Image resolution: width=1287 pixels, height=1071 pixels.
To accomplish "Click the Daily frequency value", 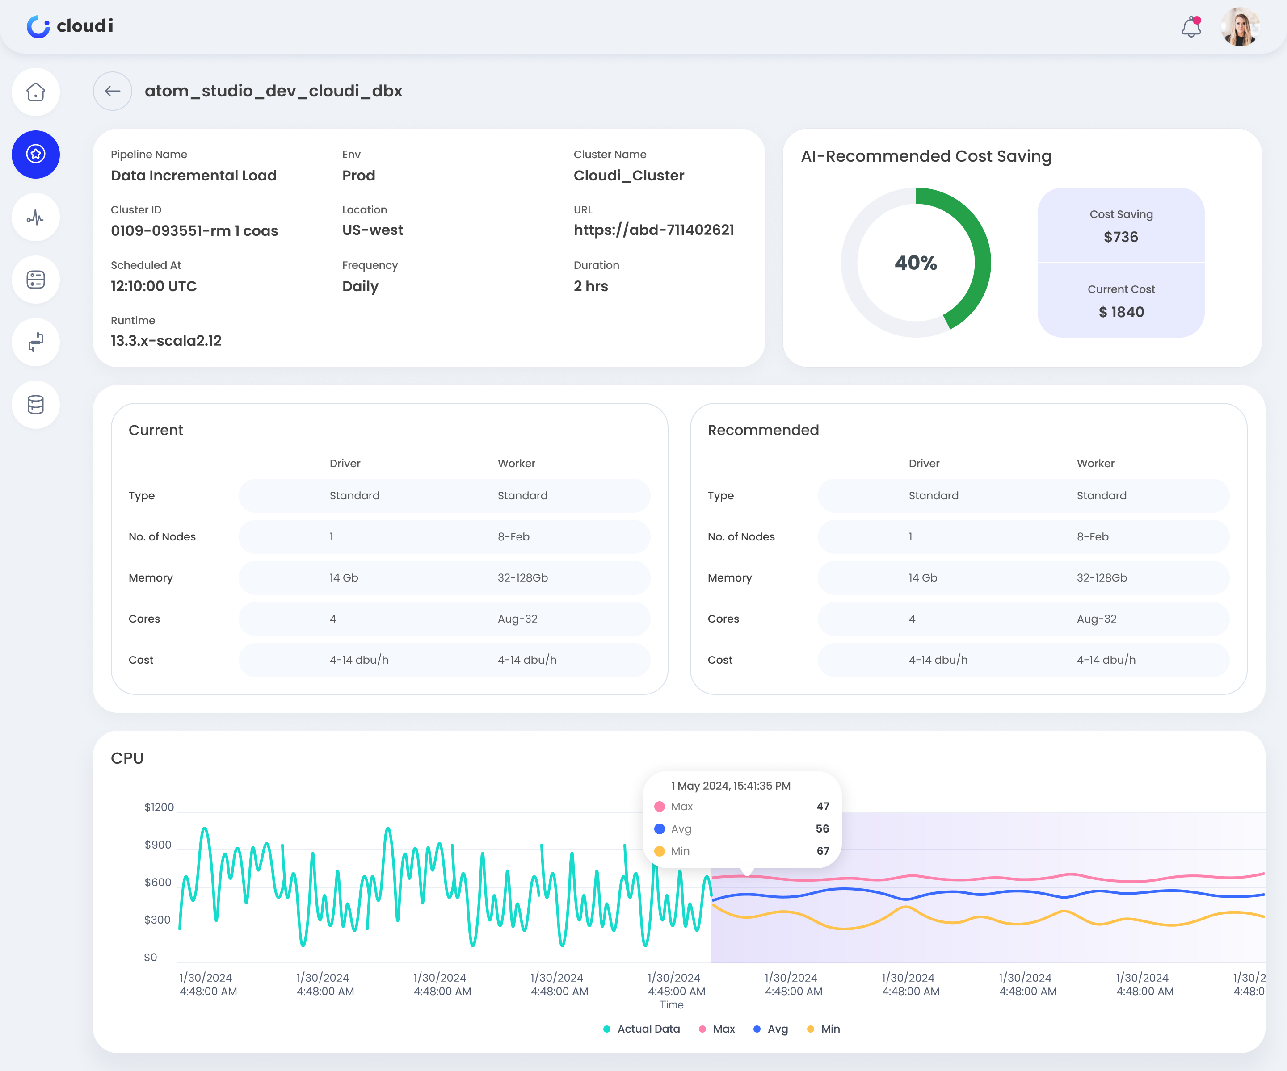I will tap(360, 287).
